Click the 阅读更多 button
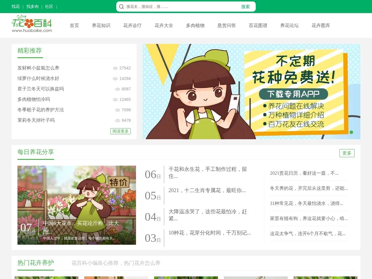 point(121,131)
